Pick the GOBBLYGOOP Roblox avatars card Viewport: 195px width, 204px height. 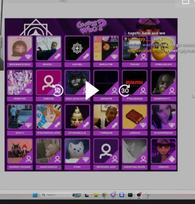[20, 154]
